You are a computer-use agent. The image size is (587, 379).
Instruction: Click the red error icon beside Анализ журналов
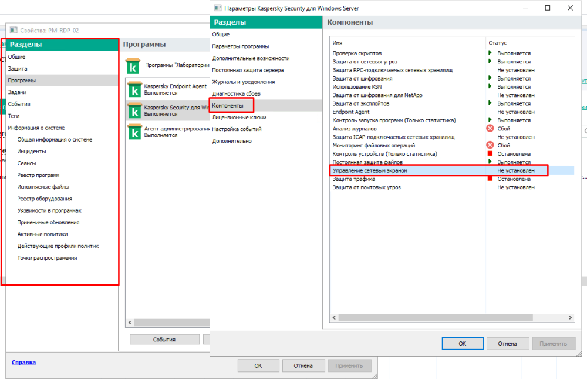(490, 129)
